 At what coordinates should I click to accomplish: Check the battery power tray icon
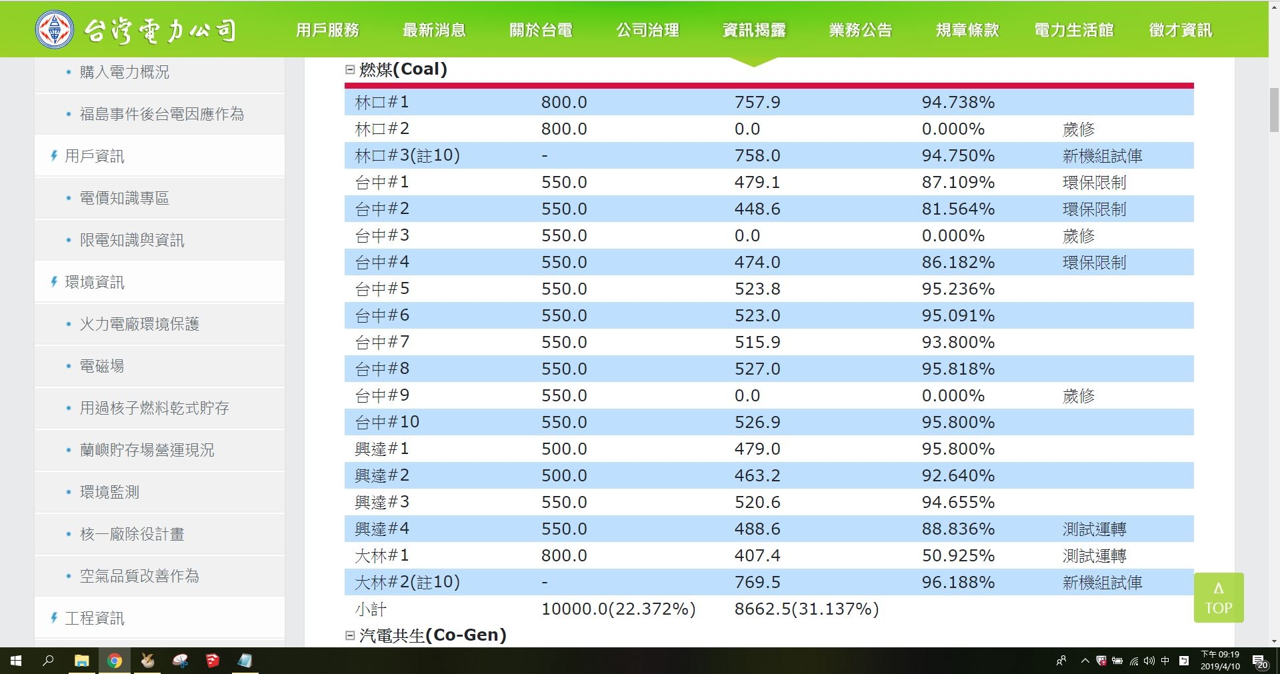pyautogui.click(x=1117, y=661)
